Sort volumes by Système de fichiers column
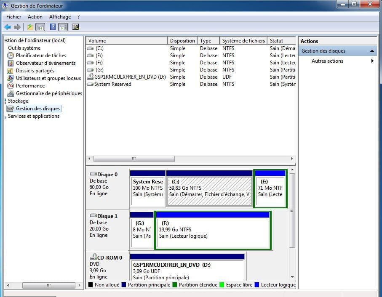Screen dimensions: 382x297 [243, 41]
